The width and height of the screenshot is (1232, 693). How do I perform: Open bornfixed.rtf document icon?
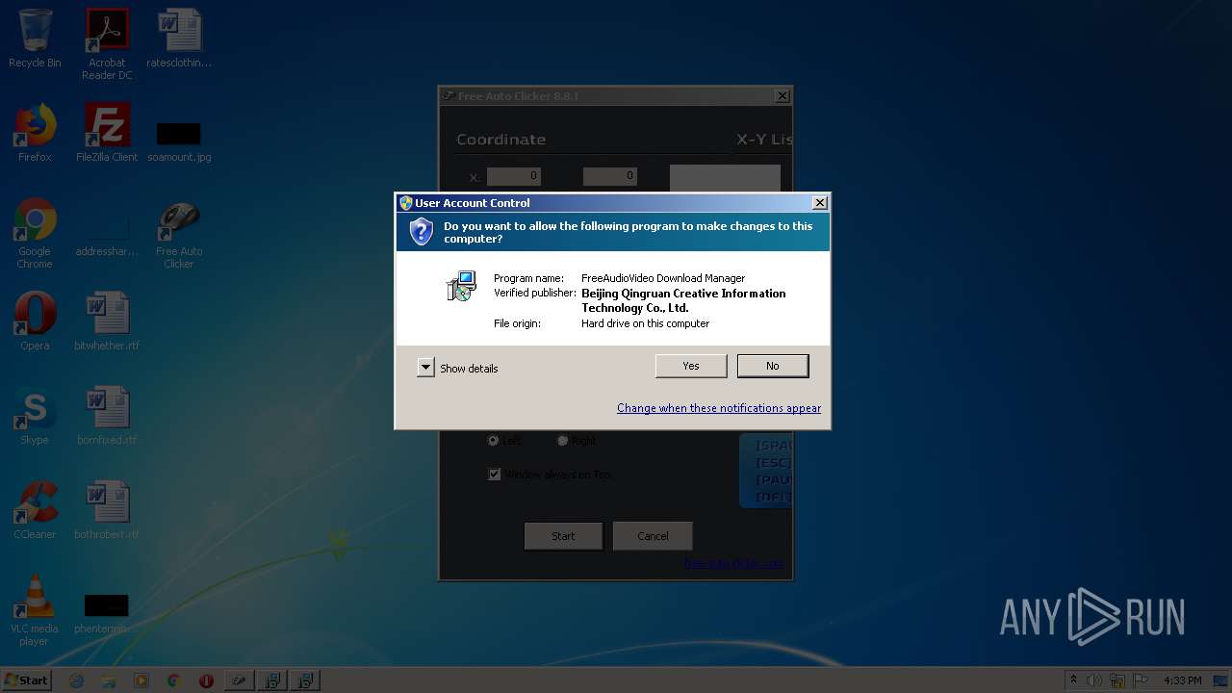coord(107,416)
